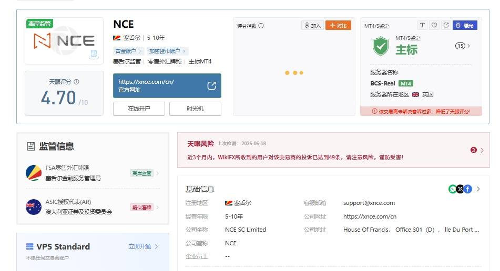Click the external link icon on website button

tap(212, 85)
